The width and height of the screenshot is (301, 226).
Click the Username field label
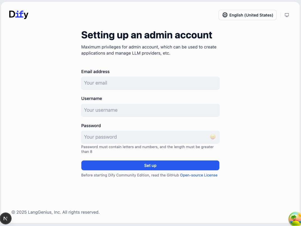click(x=91, y=99)
